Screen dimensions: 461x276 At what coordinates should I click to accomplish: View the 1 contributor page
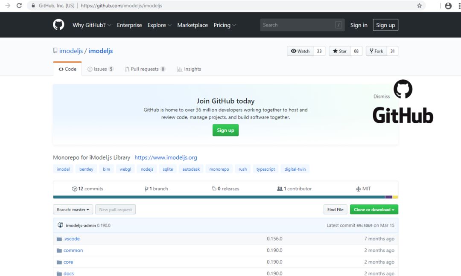click(294, 189)
